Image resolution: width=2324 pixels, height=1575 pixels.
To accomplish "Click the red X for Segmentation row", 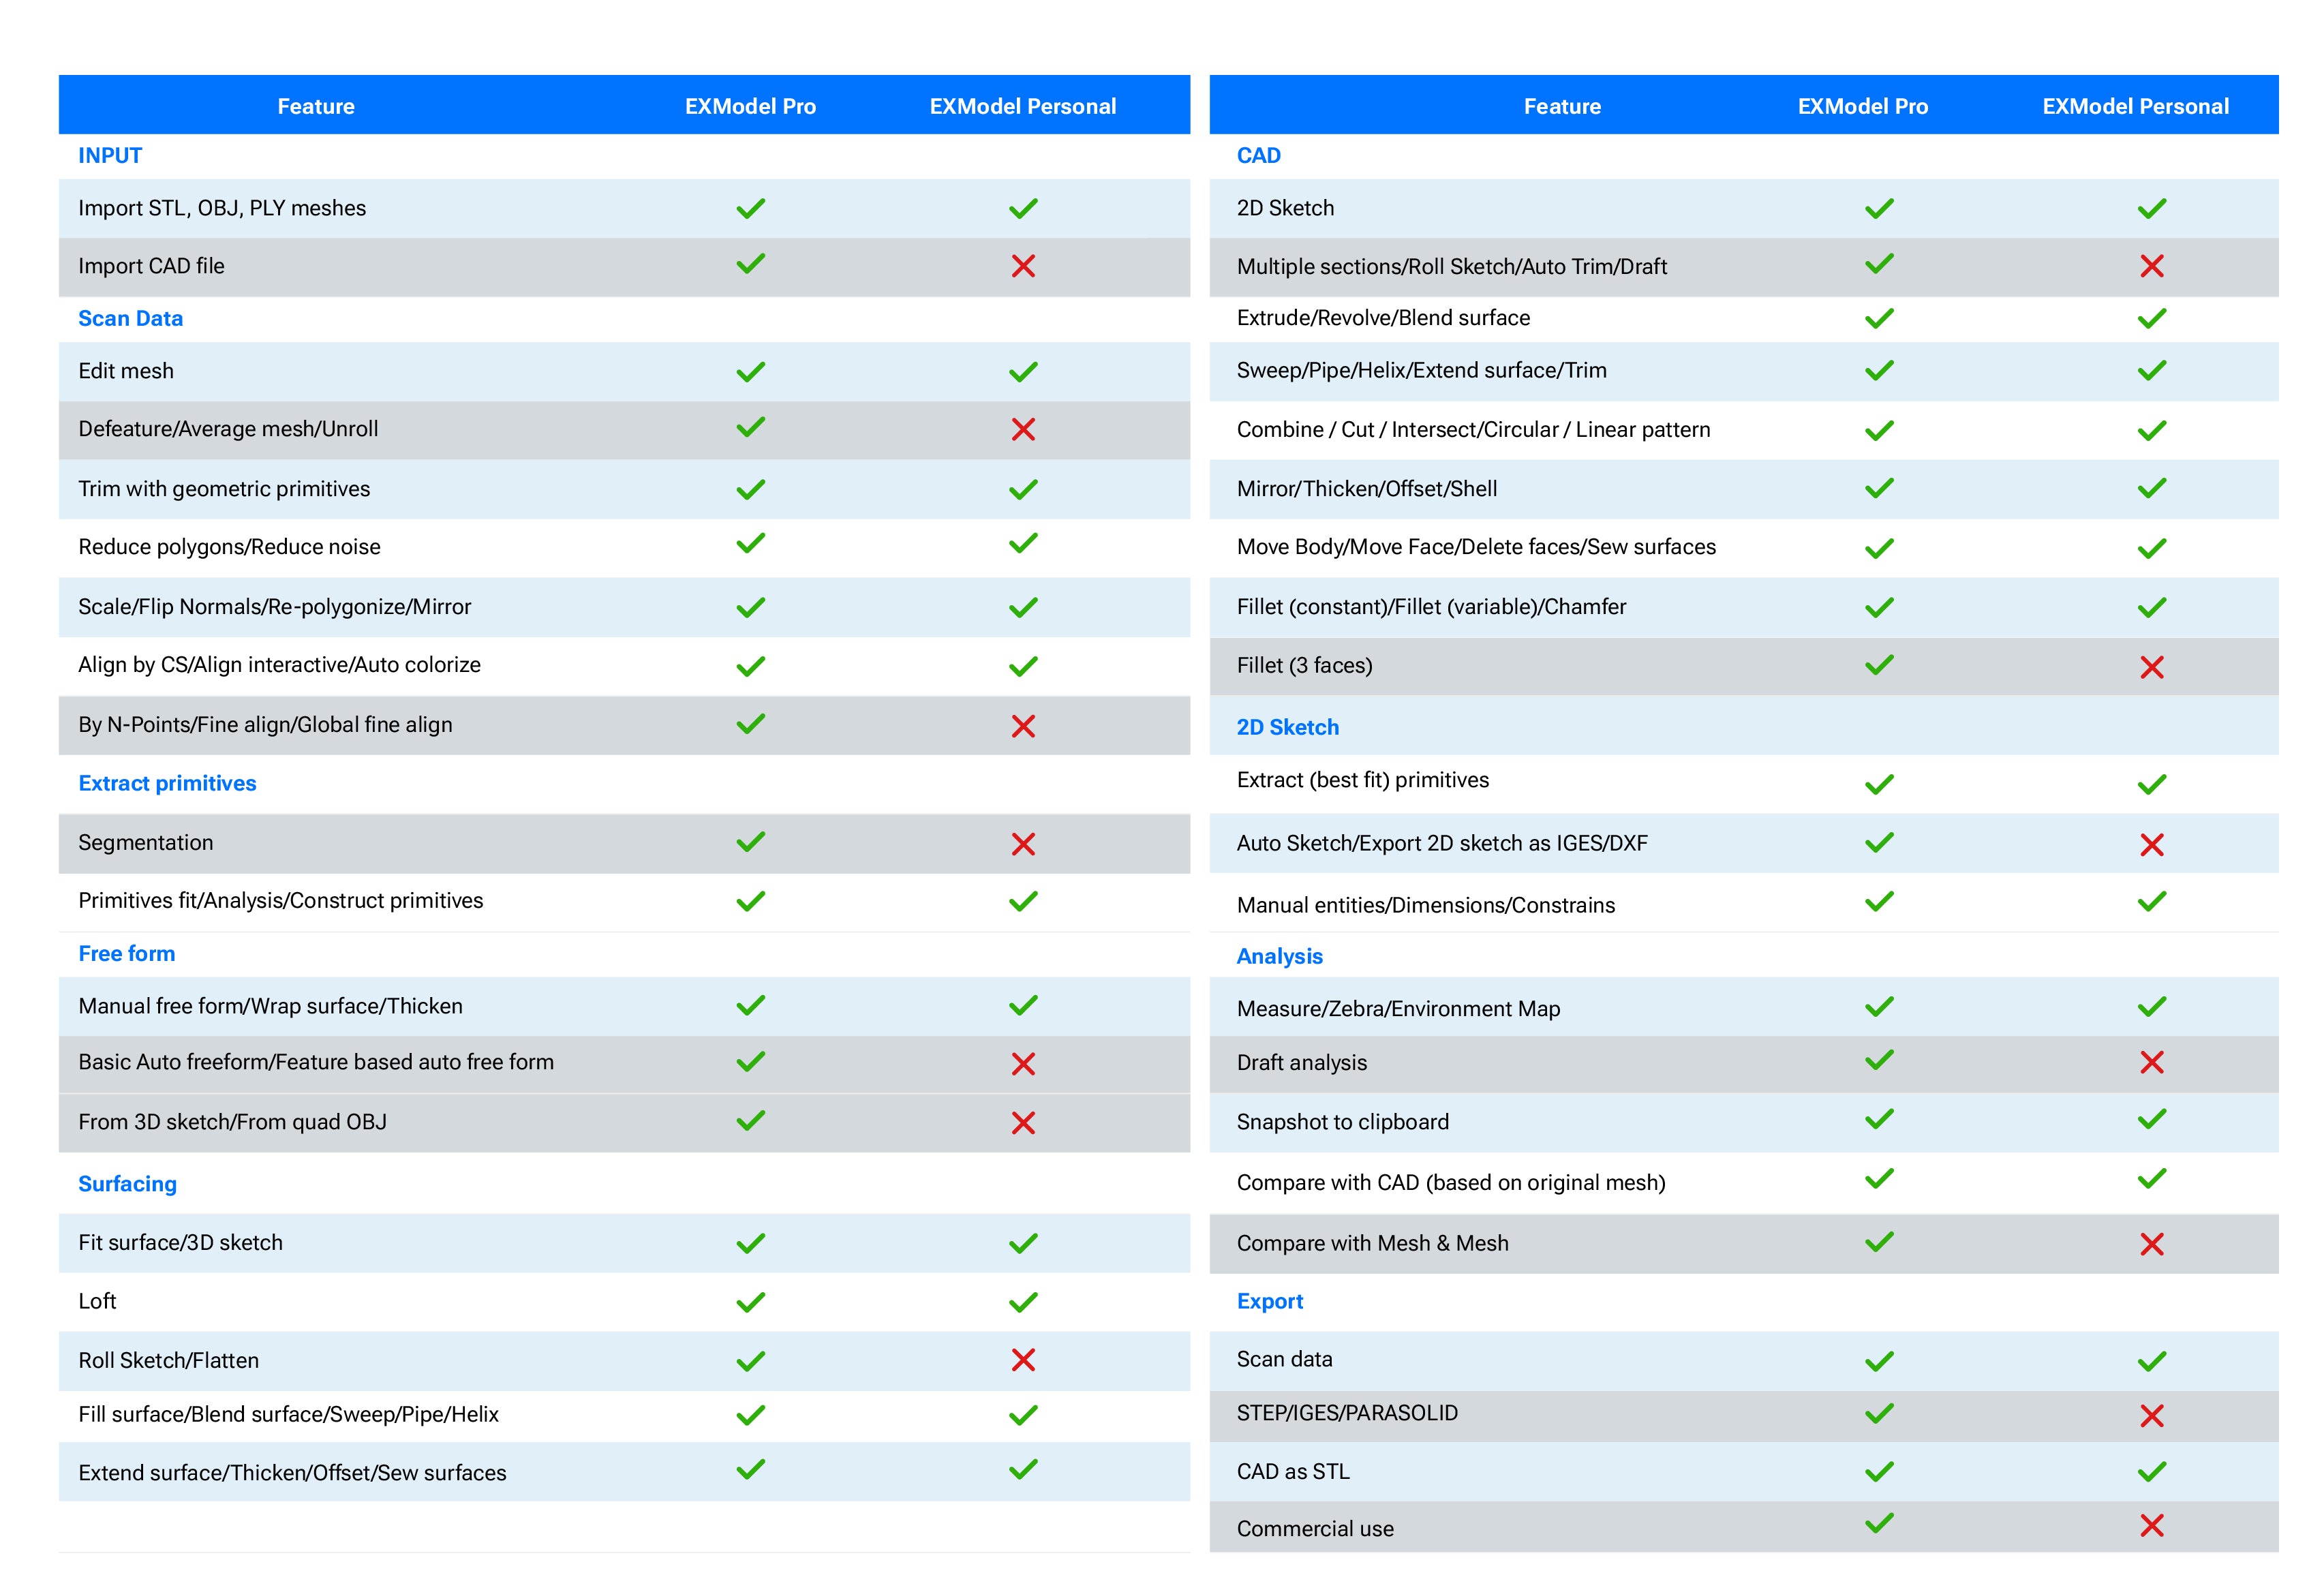I will [1022, 844].
